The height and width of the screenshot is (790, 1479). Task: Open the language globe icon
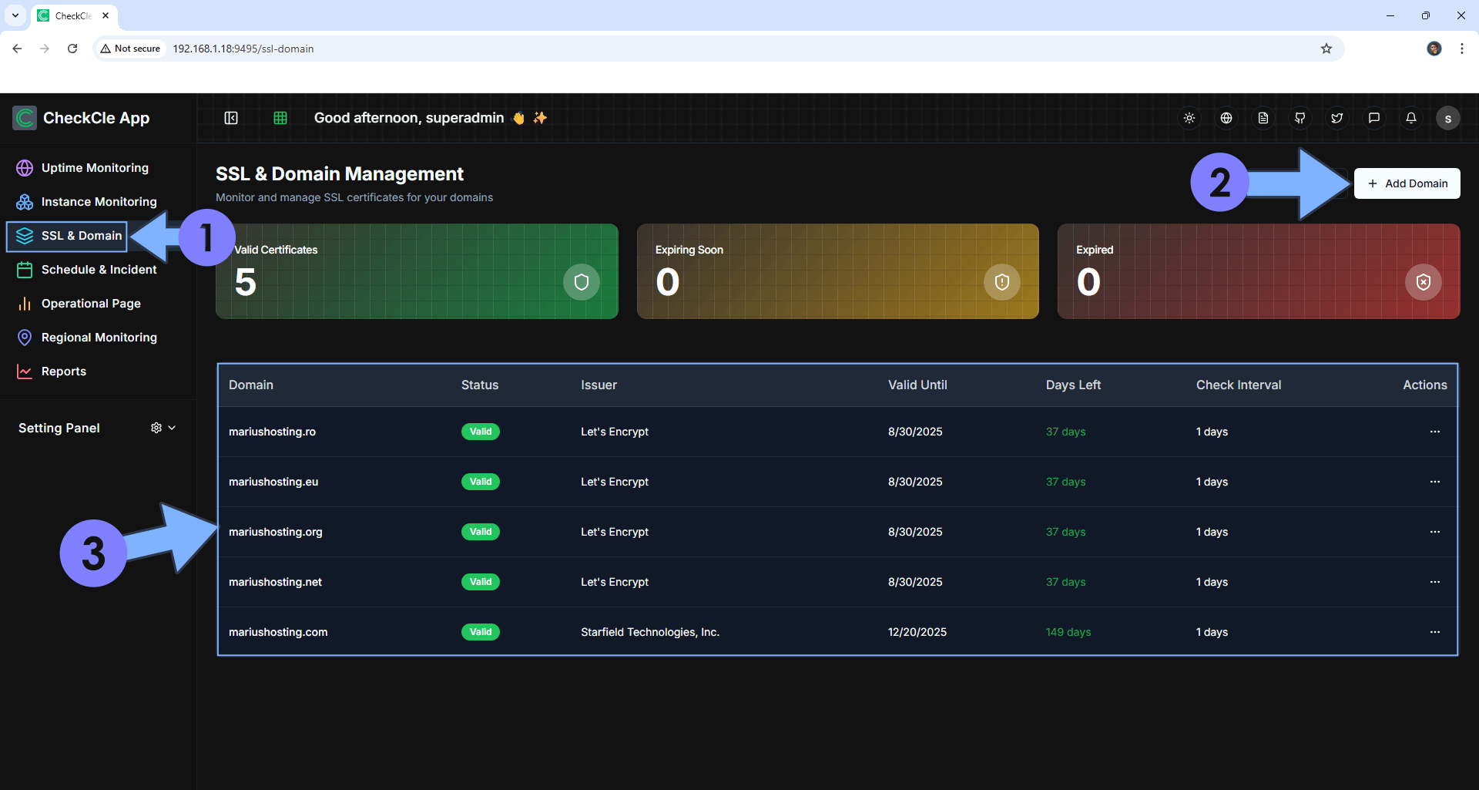click(1226, 118)
